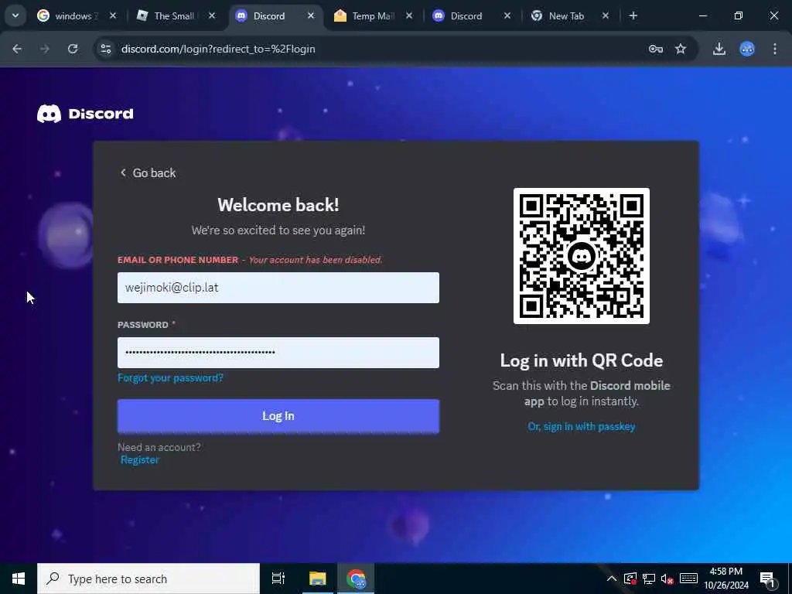
Task: Click the browser forward arrow
Action: click(x=45, y=49)
